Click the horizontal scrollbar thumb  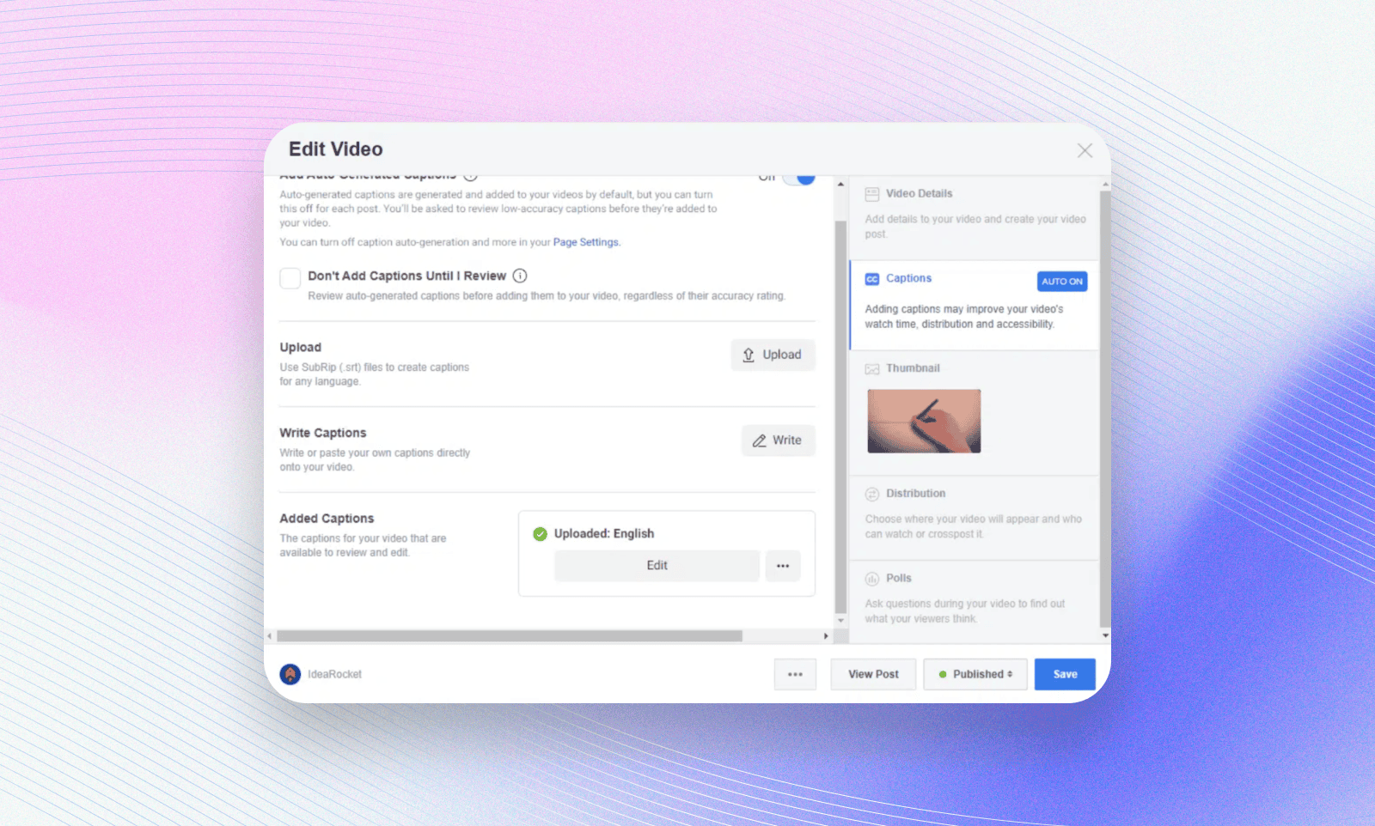[509, 636]
